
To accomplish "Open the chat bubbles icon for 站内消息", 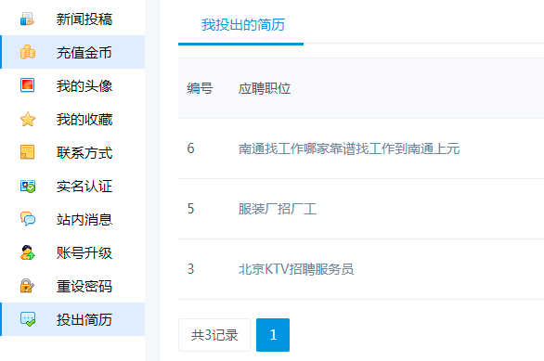I will (x=28, y=219).
